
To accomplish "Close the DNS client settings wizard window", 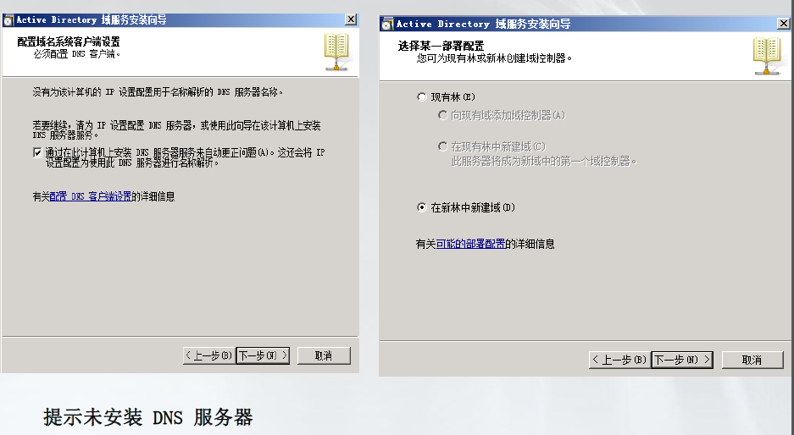I will tap(351, 19).
